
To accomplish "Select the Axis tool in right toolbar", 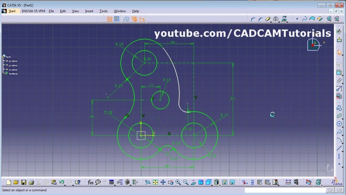I will click(339, 156).
